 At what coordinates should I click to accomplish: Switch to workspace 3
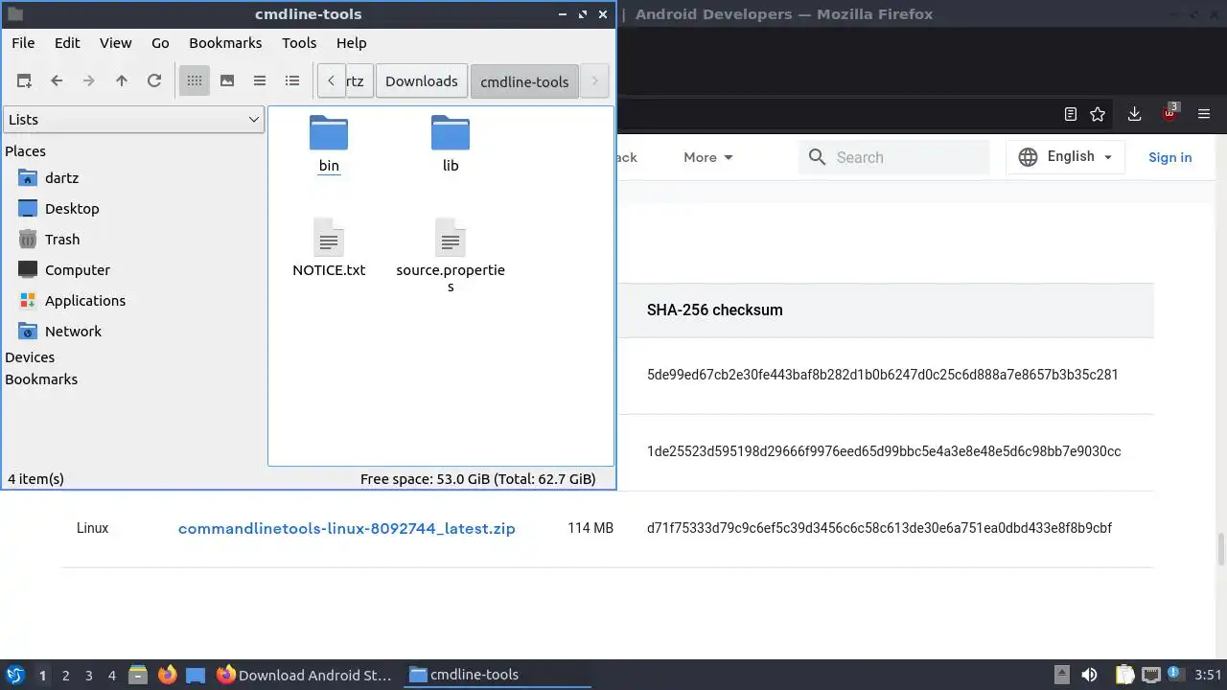[88, 676]
